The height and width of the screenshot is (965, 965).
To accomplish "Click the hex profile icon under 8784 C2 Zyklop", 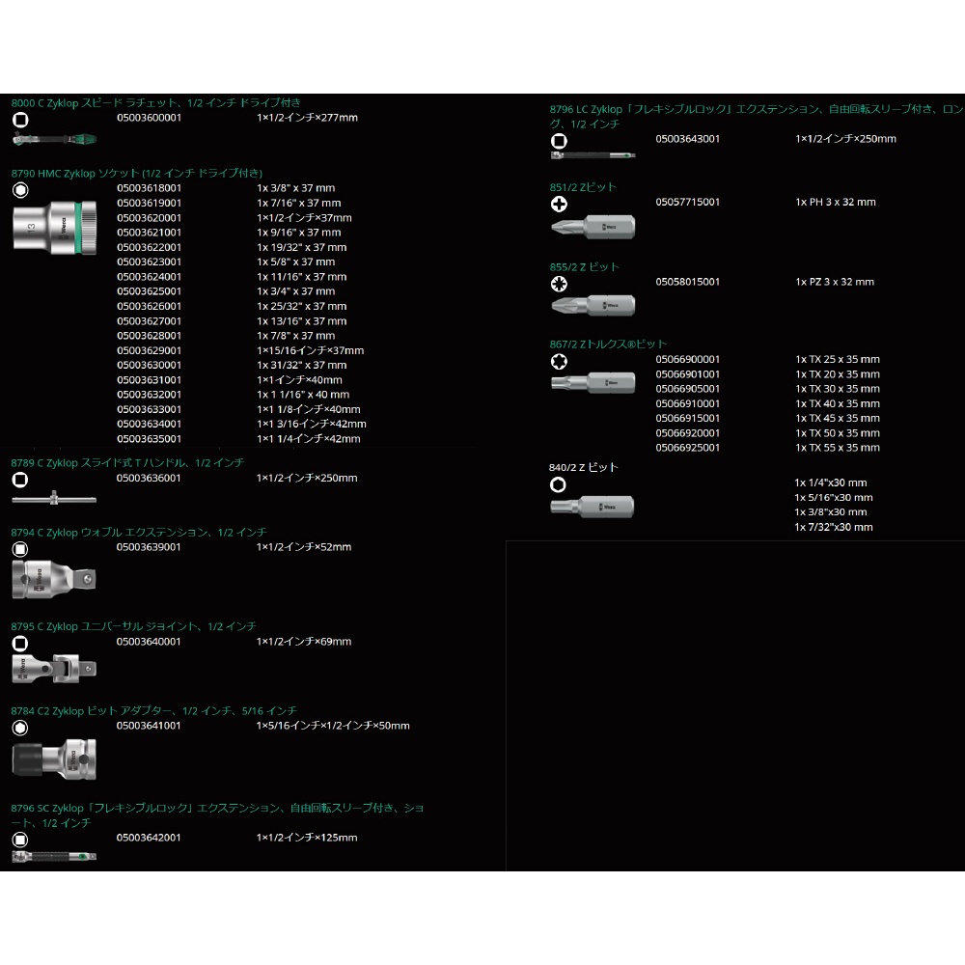I will (x=20, y=728).
